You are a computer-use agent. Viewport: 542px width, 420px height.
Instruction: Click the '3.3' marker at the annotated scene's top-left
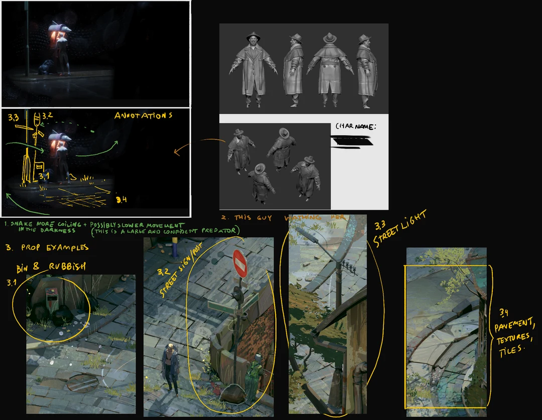(x=14, y=118)
